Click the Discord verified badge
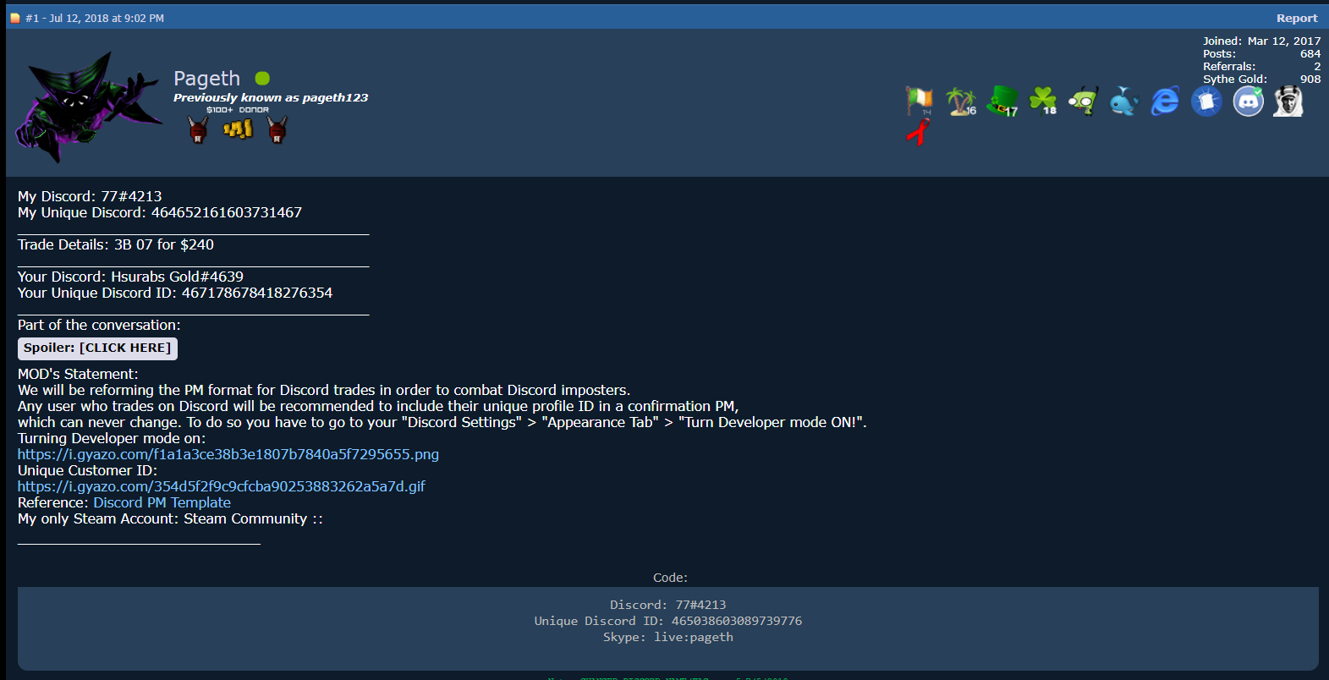Image resolution: width=1329 pixels, height=680 pixels. click(x=1248, y=101)
